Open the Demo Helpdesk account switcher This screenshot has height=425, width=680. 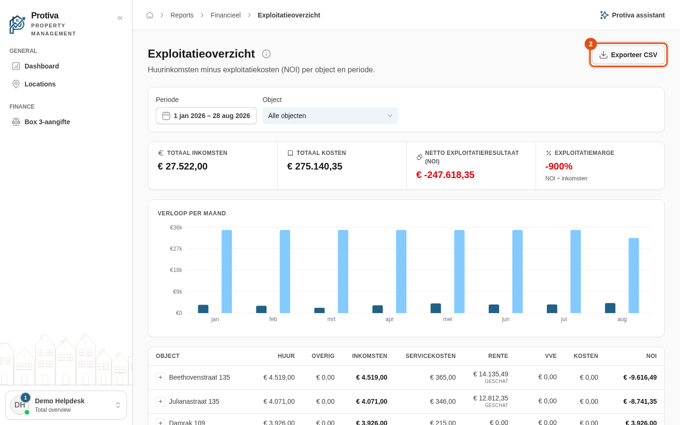(66, 405)
